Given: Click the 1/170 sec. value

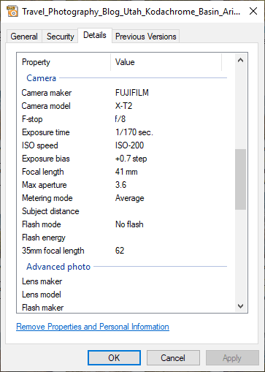Looking at the screenshot, I should click(134, 132).
